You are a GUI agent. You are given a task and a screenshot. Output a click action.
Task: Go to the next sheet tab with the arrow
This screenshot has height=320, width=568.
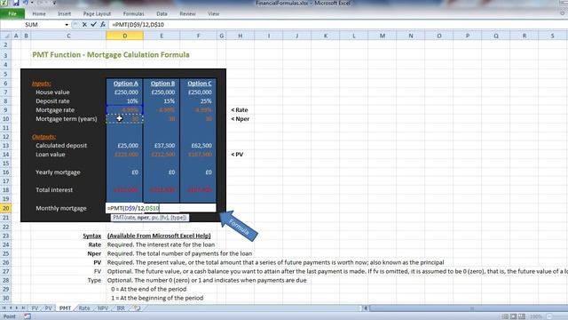click(x=17, y=308)
